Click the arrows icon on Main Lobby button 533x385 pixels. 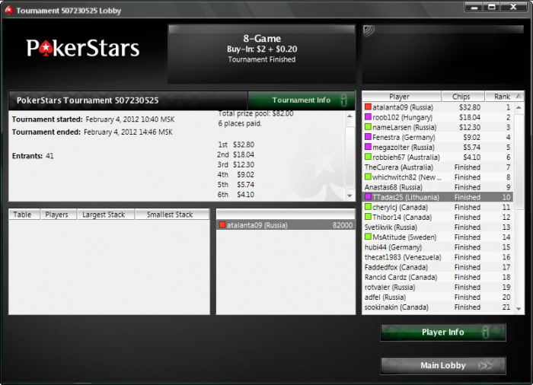click(x=485, y=366)
